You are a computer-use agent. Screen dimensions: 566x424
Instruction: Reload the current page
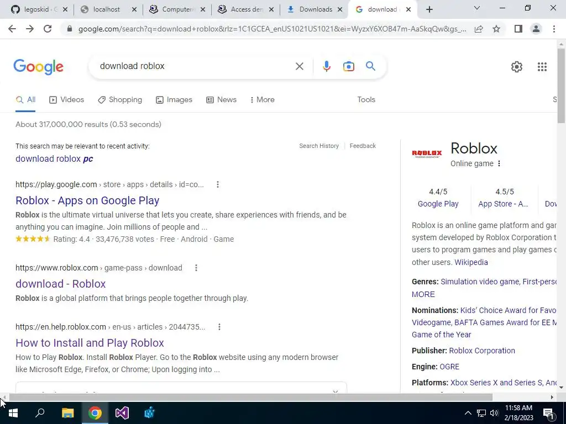(48, 29)
